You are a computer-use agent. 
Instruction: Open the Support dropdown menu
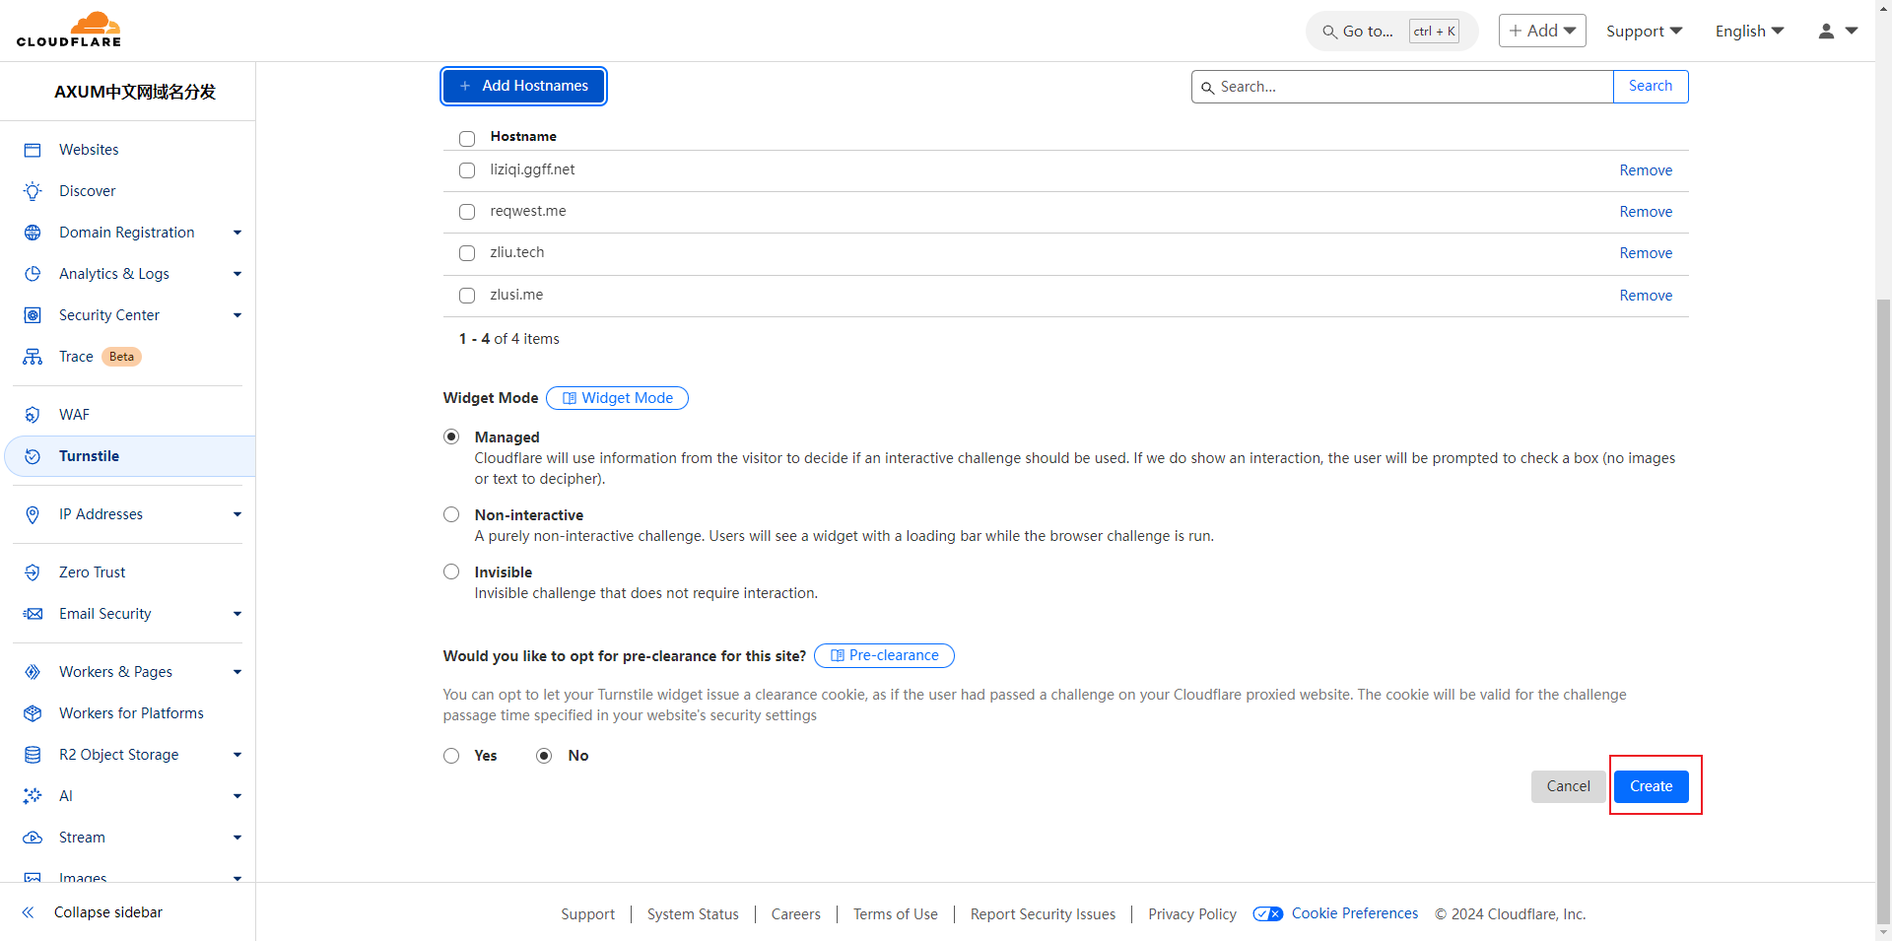pos(1644,32)
